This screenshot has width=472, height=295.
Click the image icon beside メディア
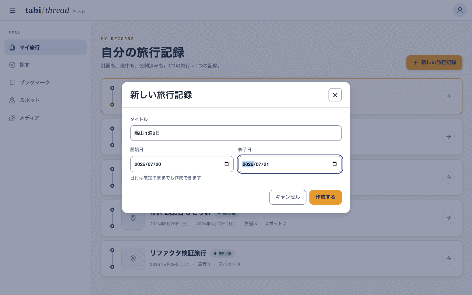point(12,118)
